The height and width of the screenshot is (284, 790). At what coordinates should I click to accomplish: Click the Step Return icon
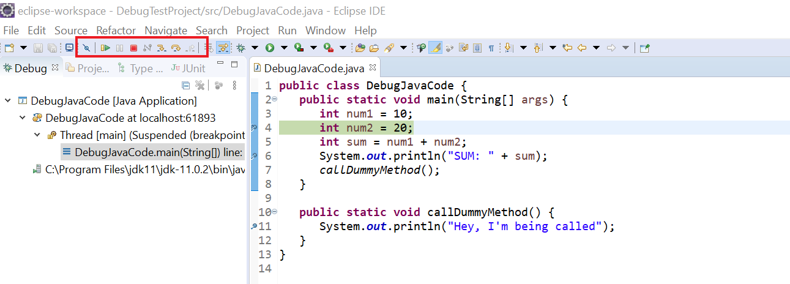click(x=190, y=47)
